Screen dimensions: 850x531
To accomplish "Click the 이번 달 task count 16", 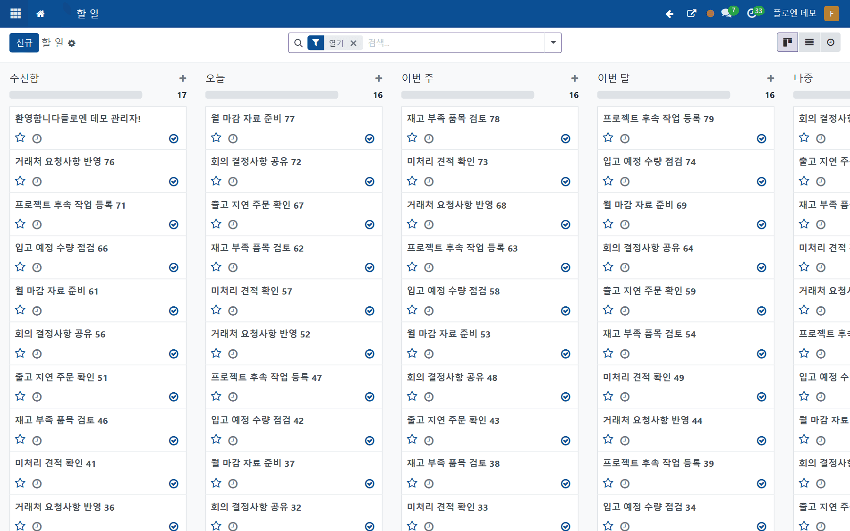I will (x=770, y=95).
